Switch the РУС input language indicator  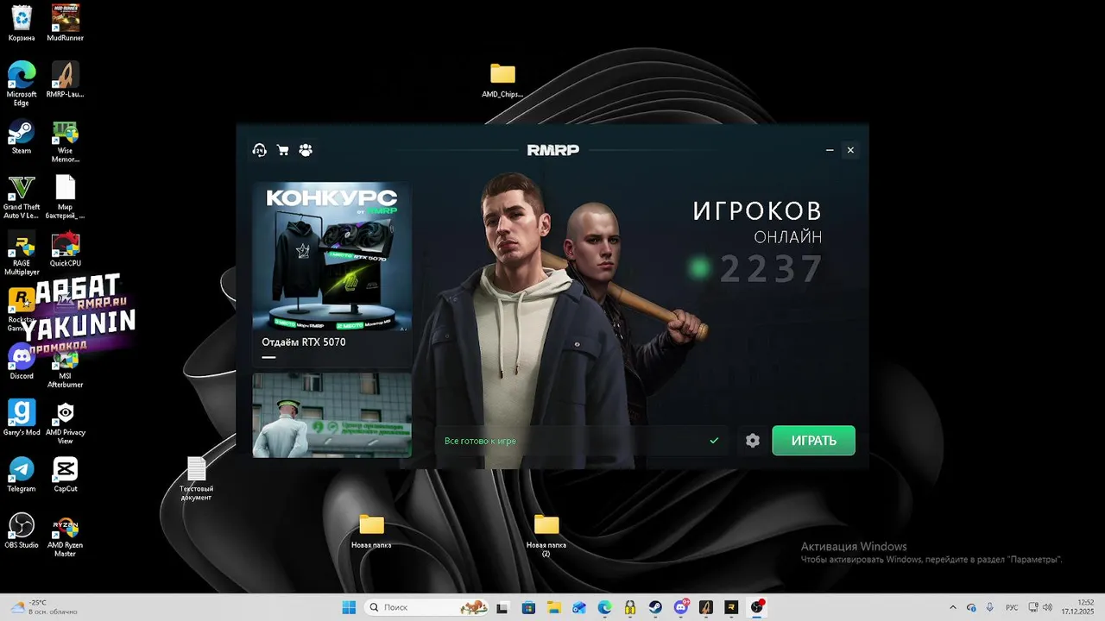pos(1012,607)
